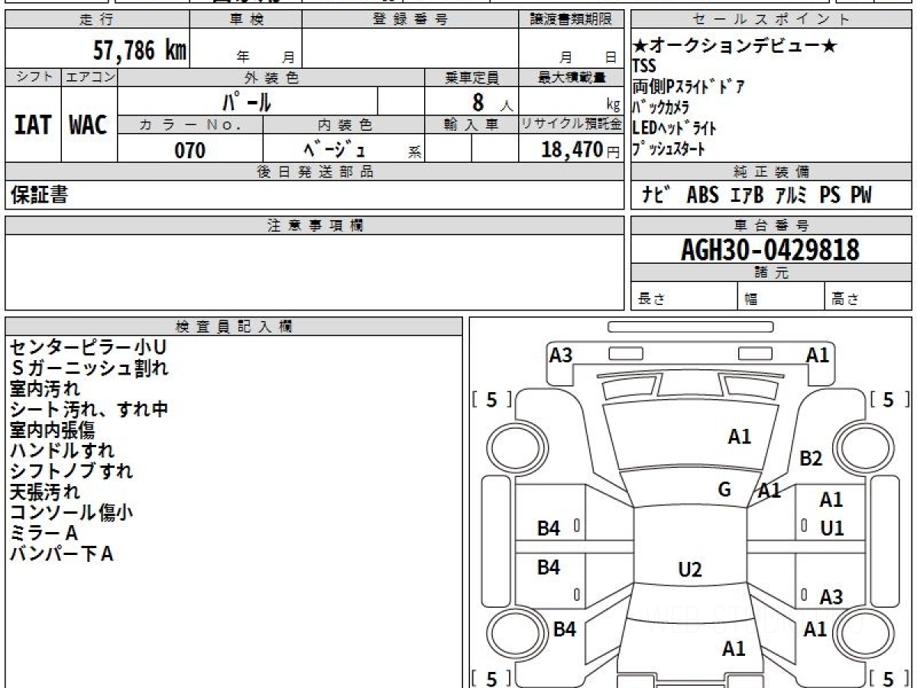Click the 最大積載量 header cell
Image resolution: width=917 pixels, height=688 pixels.
(x=571, y=77)
